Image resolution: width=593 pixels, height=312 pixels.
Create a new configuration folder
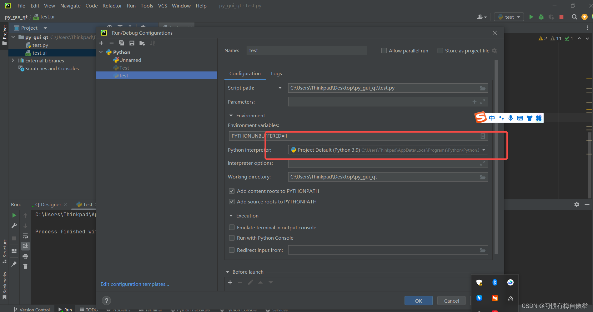[x=142, y=43]
